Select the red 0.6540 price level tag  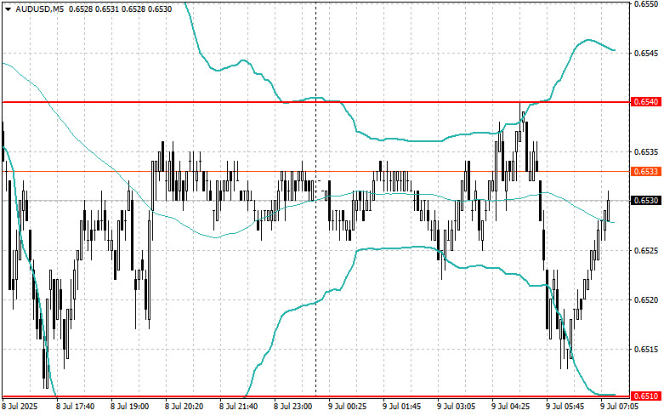pos(646,102)
